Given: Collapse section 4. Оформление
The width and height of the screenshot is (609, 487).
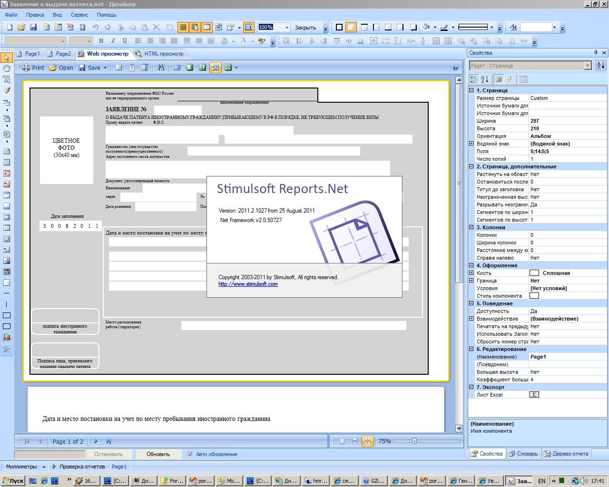Looking at the screenshot, I should pyautogui.click(x=471, y=265).
